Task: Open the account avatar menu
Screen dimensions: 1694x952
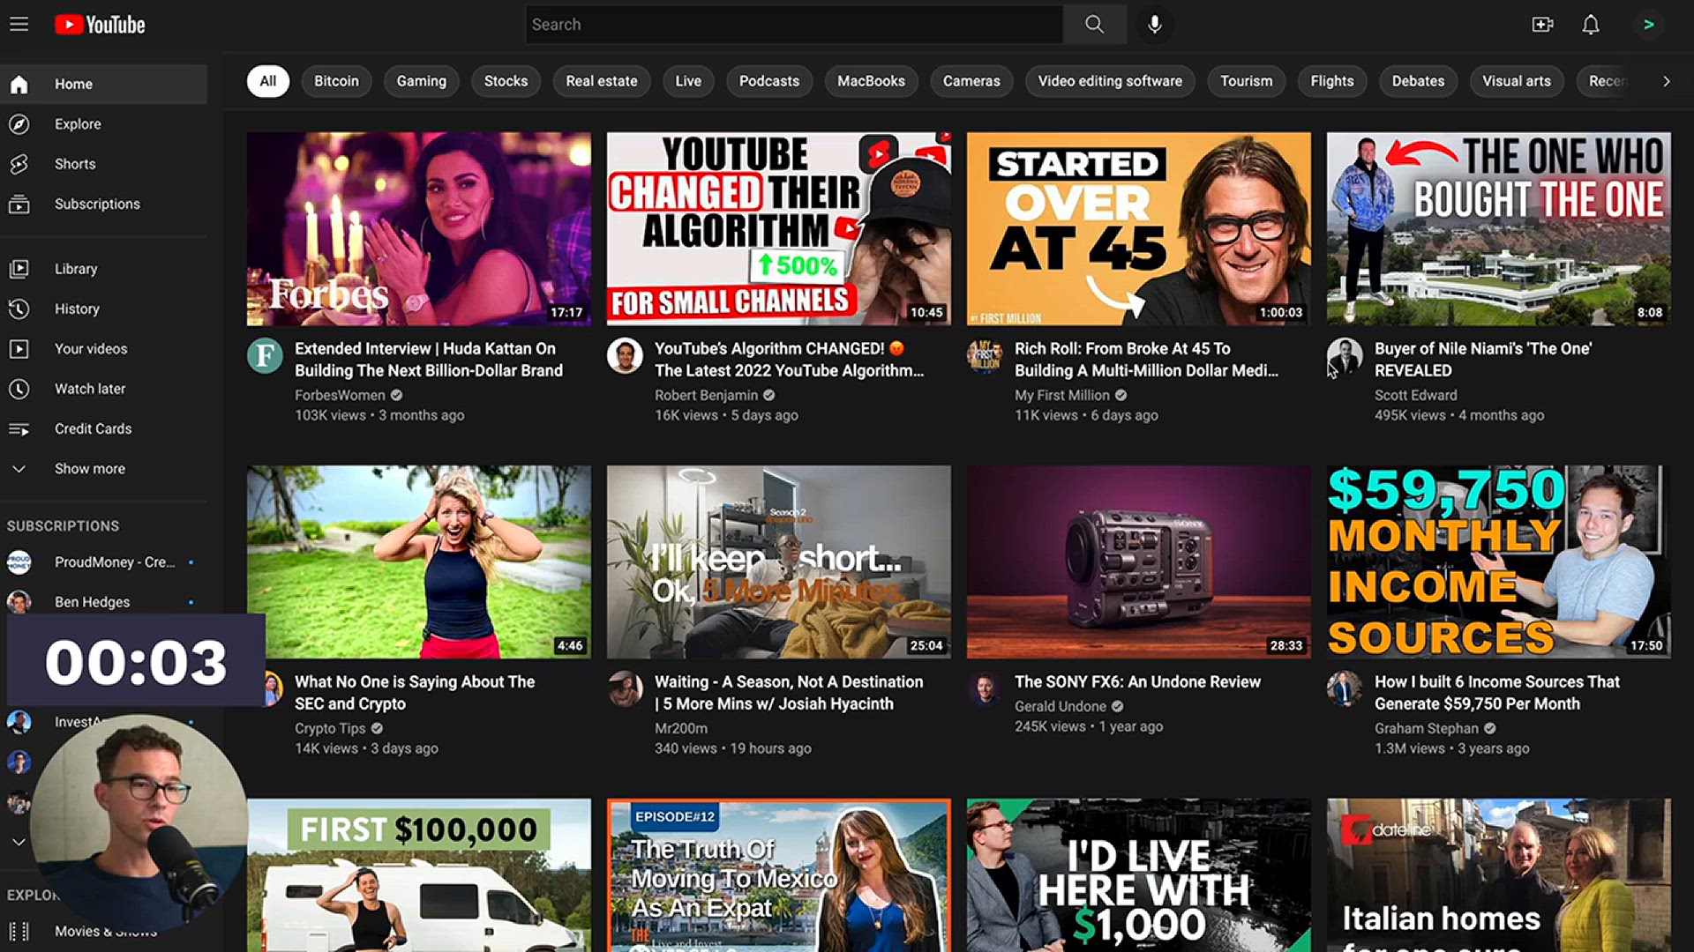Action: (x=1648, y=25)
